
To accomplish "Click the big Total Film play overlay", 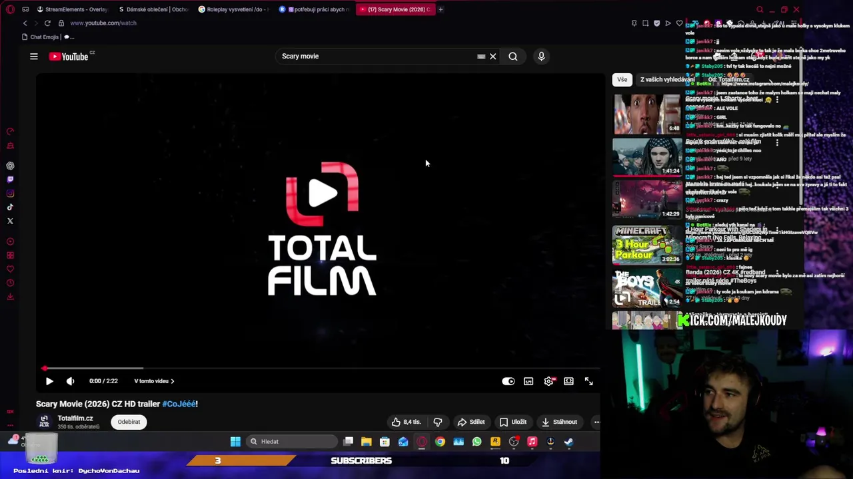I will pos(323,194).
